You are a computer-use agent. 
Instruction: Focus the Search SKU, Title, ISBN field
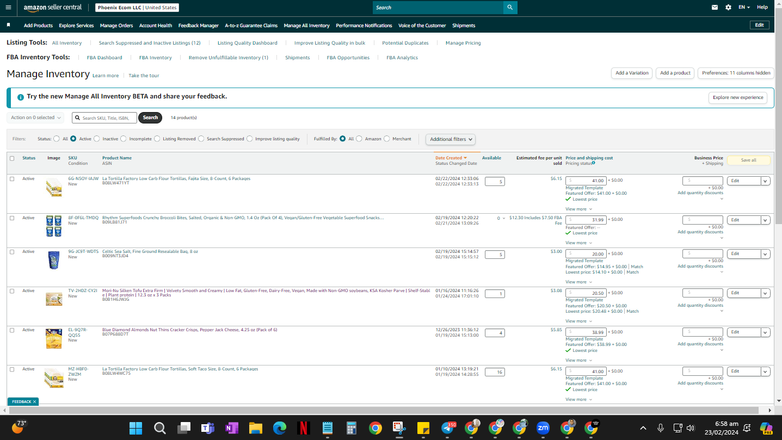(104, 117)
